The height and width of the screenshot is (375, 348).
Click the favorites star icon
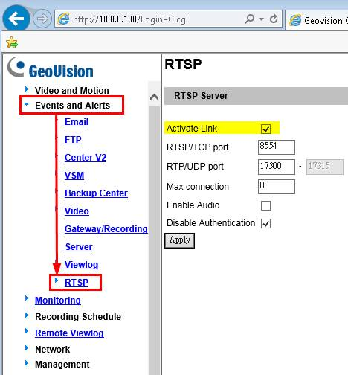pos(12,42)
